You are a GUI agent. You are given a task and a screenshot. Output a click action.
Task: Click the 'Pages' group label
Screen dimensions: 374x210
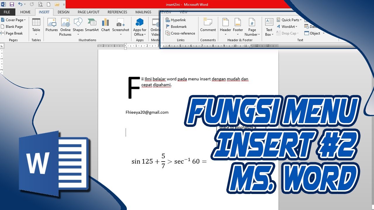[x=13, y=40]
